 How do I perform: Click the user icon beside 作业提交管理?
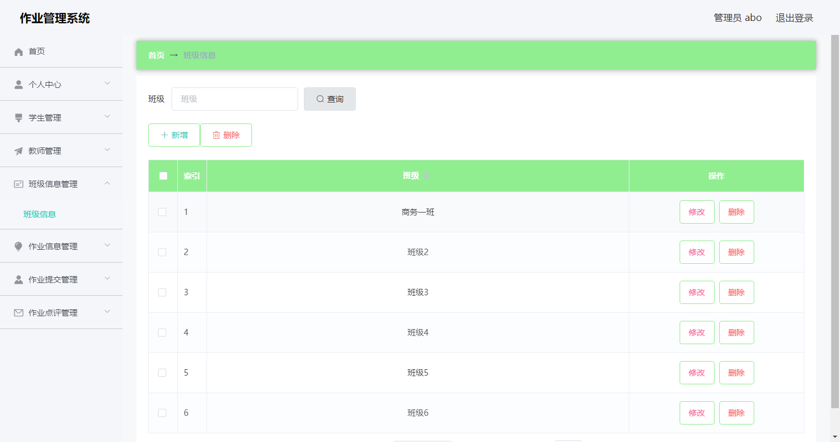click(19, 280)
